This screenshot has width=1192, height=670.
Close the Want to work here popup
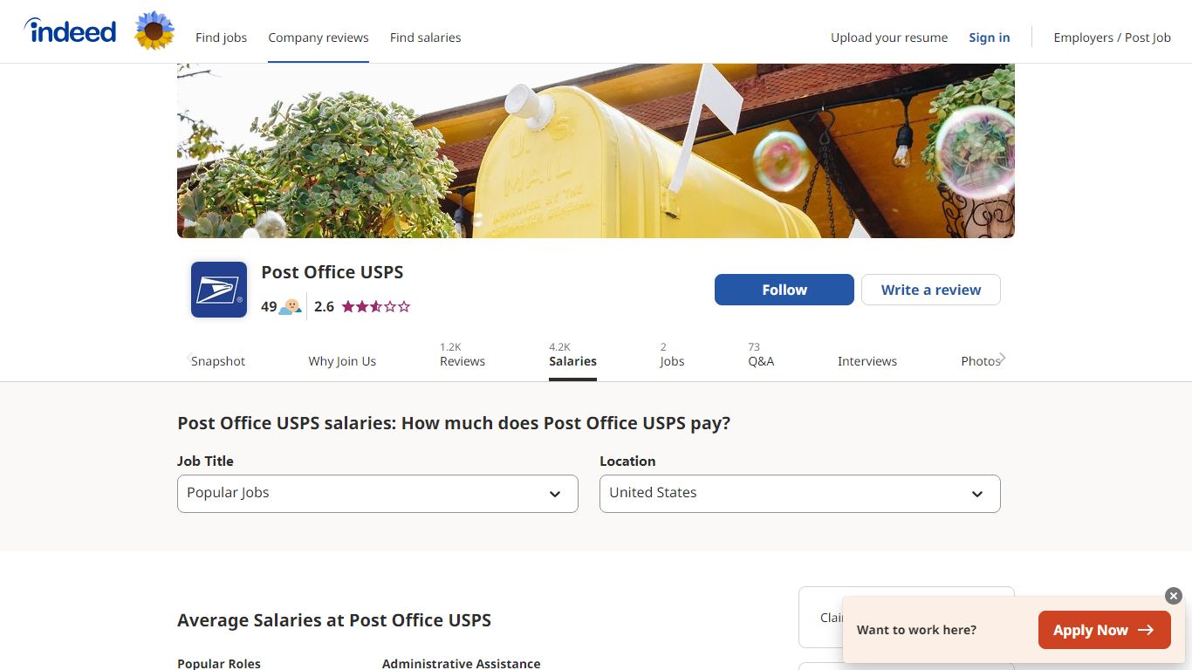1174,596
